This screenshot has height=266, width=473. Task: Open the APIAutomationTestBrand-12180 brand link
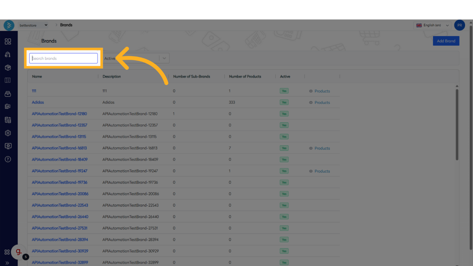(x=59, y=114)
